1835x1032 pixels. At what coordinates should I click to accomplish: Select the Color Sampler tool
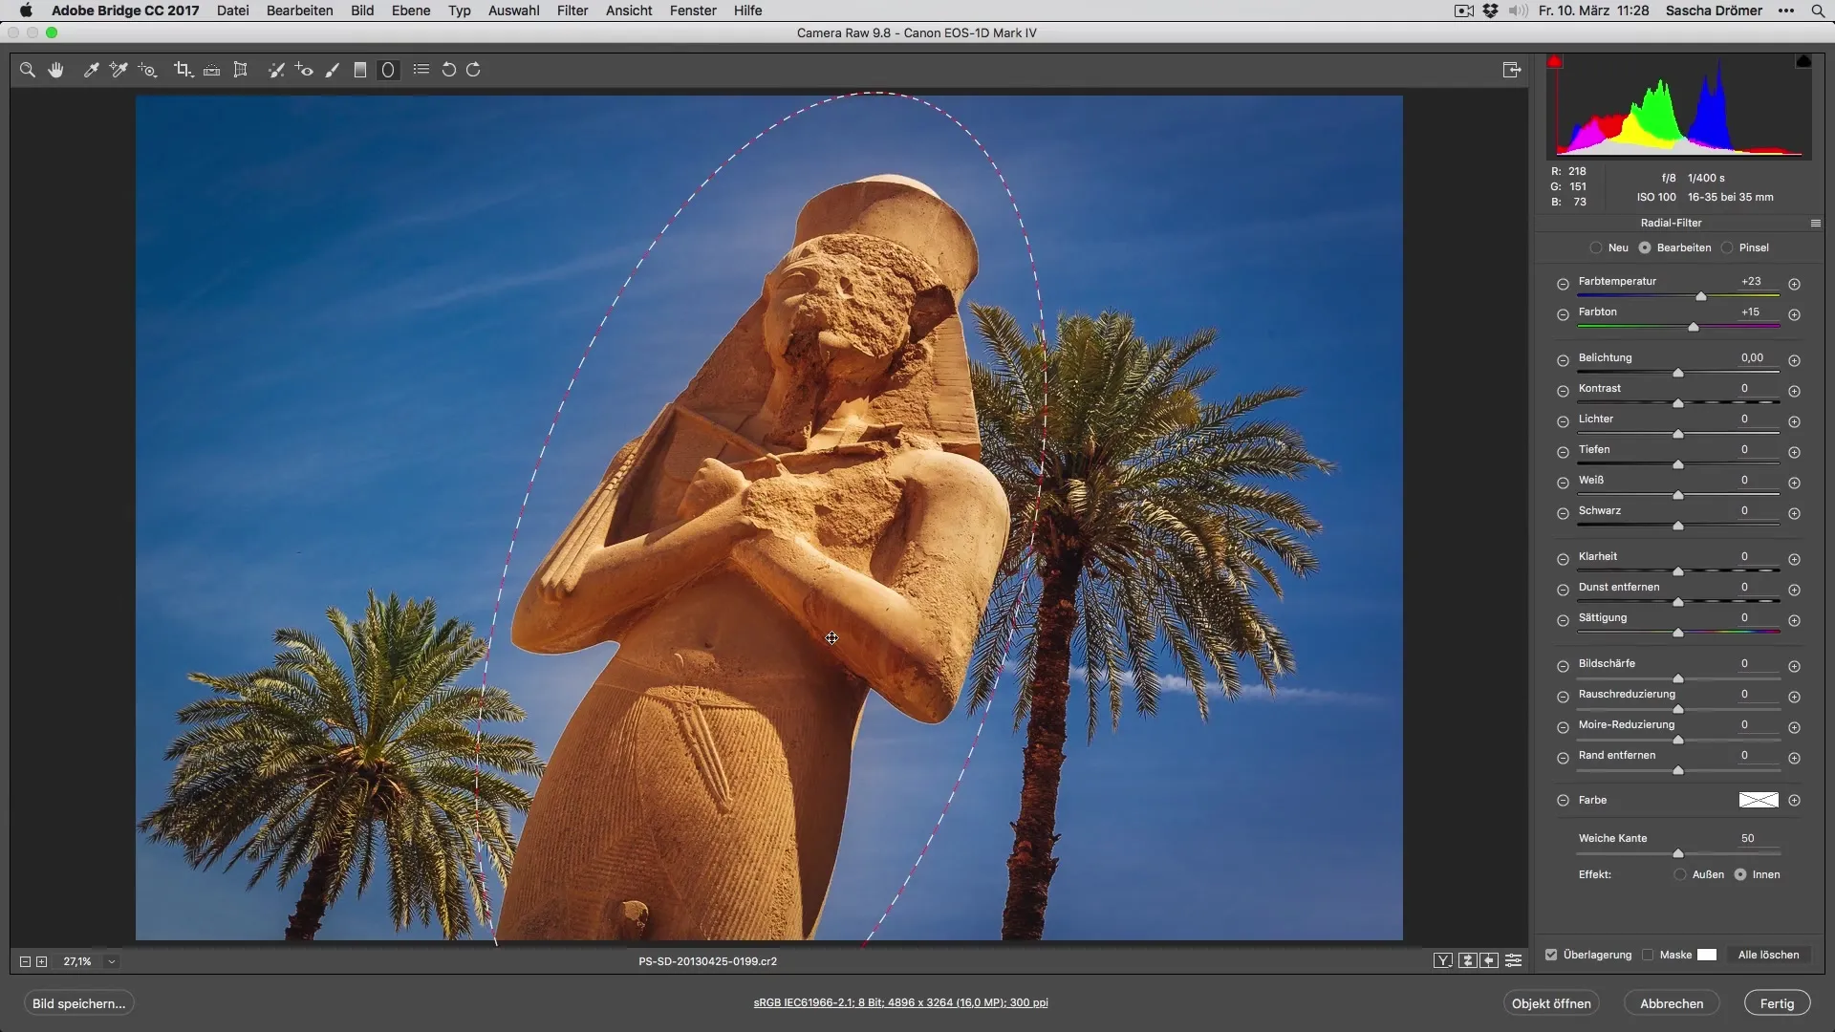tap(119, 70)
